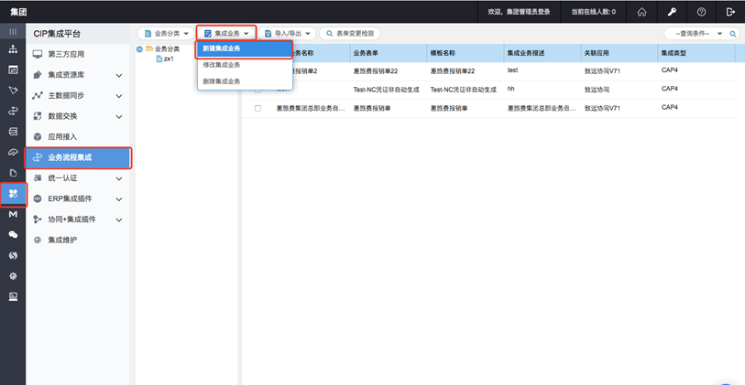Open help with the question mark icon
The width and height of the screenshot is (745, 385).
click(701, 12)
